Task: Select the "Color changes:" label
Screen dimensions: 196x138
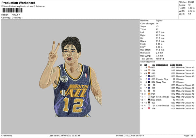Action: click(x=147, y=23)
